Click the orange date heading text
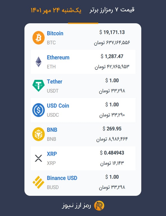166x216 pixels. tap(56, 10)
